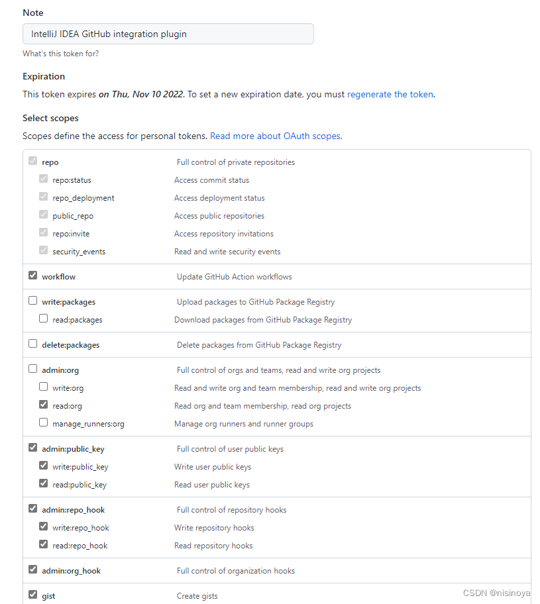Screen dimensions: 540x604
Task: Click the repo scope checkbox
Action: 32,161
